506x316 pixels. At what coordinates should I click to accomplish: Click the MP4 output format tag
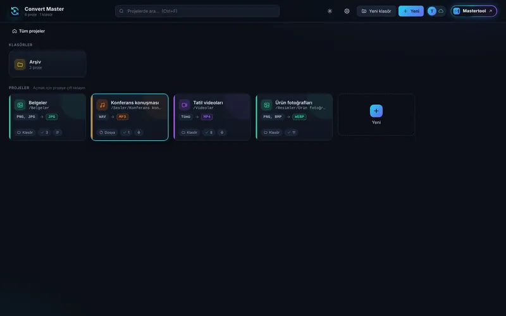tap(207, 117)
